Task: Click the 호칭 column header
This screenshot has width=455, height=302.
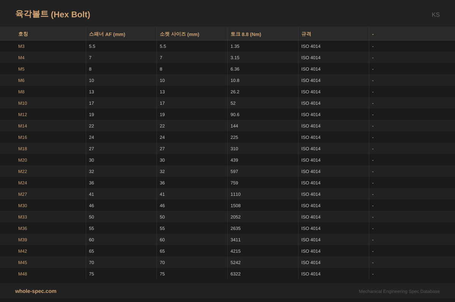Action: coord(23,34)
